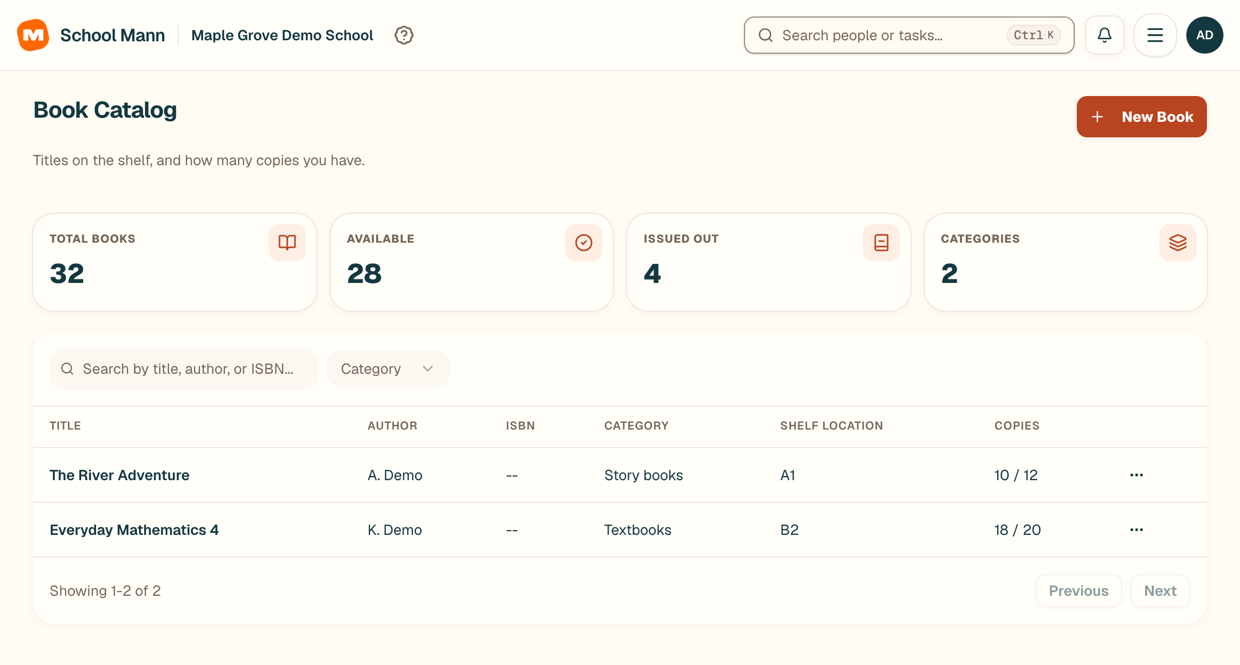1240x665 pixels.
Task: Click the Total Books value 32
Action: [x=67, y=274]
